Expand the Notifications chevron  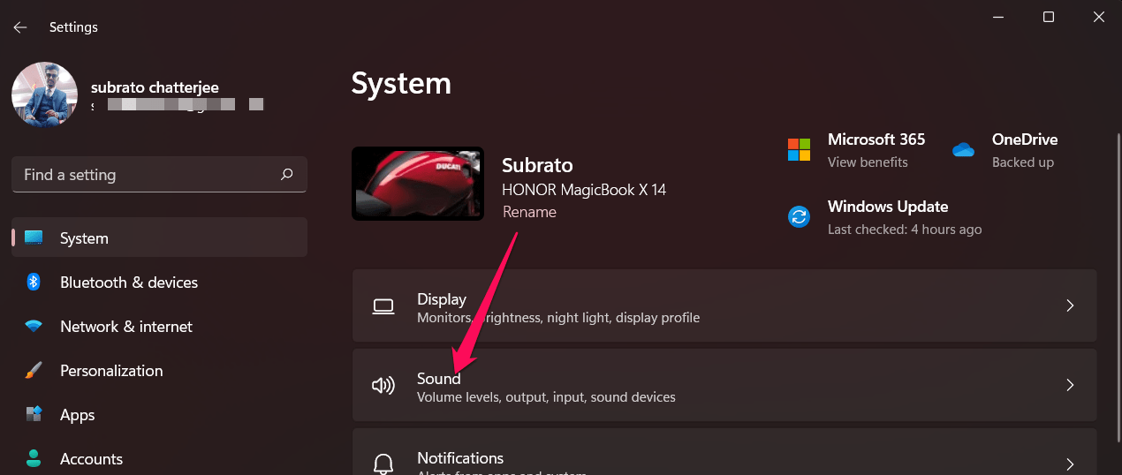coord(1070,464)
